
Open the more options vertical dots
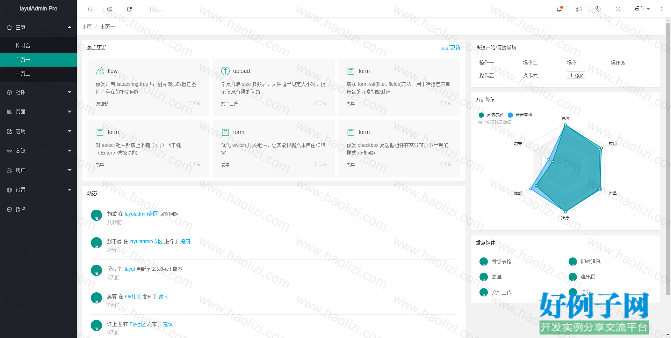pyautogui.click(x=661, y=9)
